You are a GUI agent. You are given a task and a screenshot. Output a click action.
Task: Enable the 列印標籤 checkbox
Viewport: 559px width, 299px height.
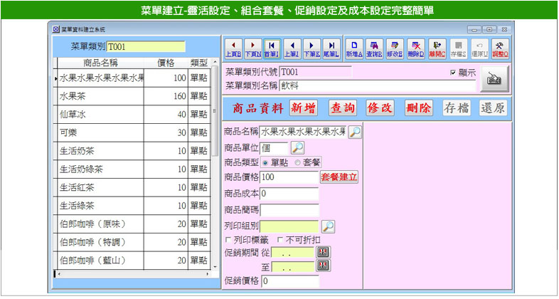(228, 239)
